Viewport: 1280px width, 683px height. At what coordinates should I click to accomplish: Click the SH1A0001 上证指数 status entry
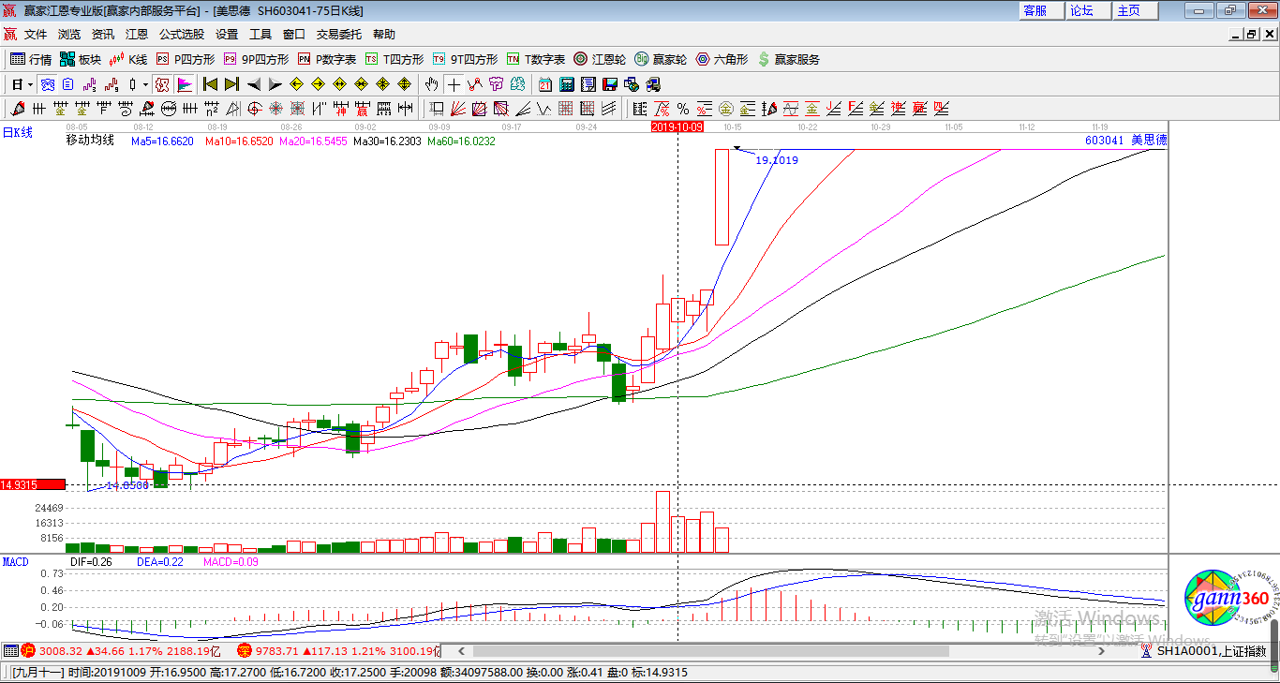[1212, 651]
